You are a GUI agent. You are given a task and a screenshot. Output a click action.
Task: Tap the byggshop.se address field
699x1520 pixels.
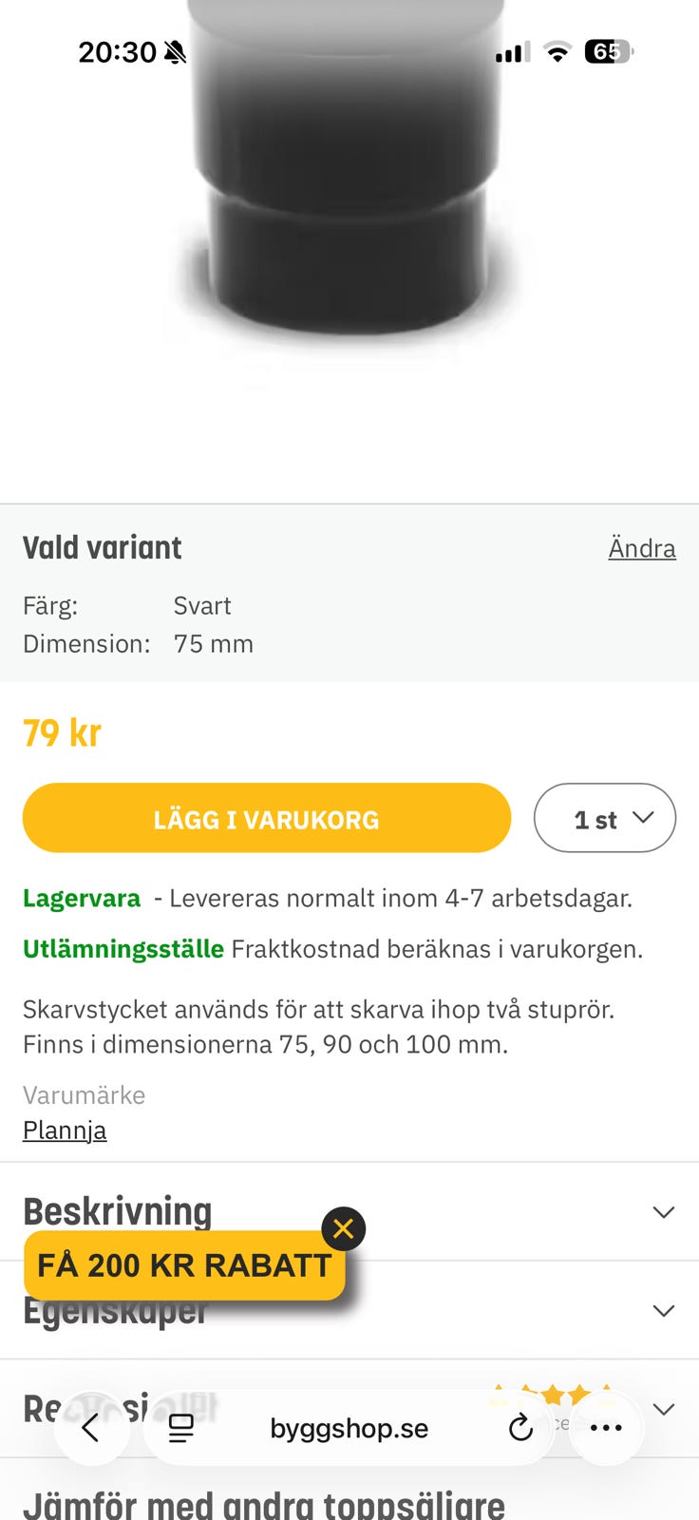click(349, 1428)
